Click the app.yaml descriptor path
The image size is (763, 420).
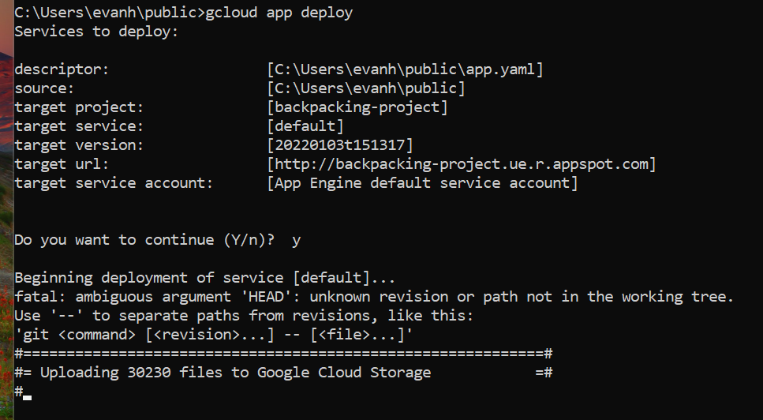point(406,69)
